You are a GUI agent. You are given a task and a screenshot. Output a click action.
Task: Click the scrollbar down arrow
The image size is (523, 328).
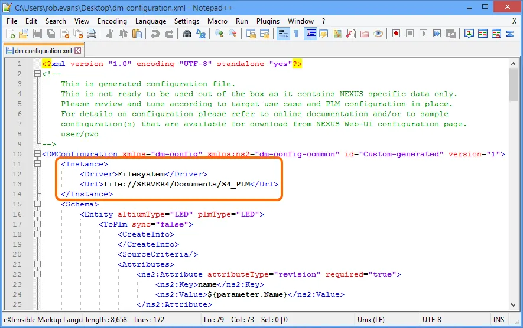click(x=513, y=304)
